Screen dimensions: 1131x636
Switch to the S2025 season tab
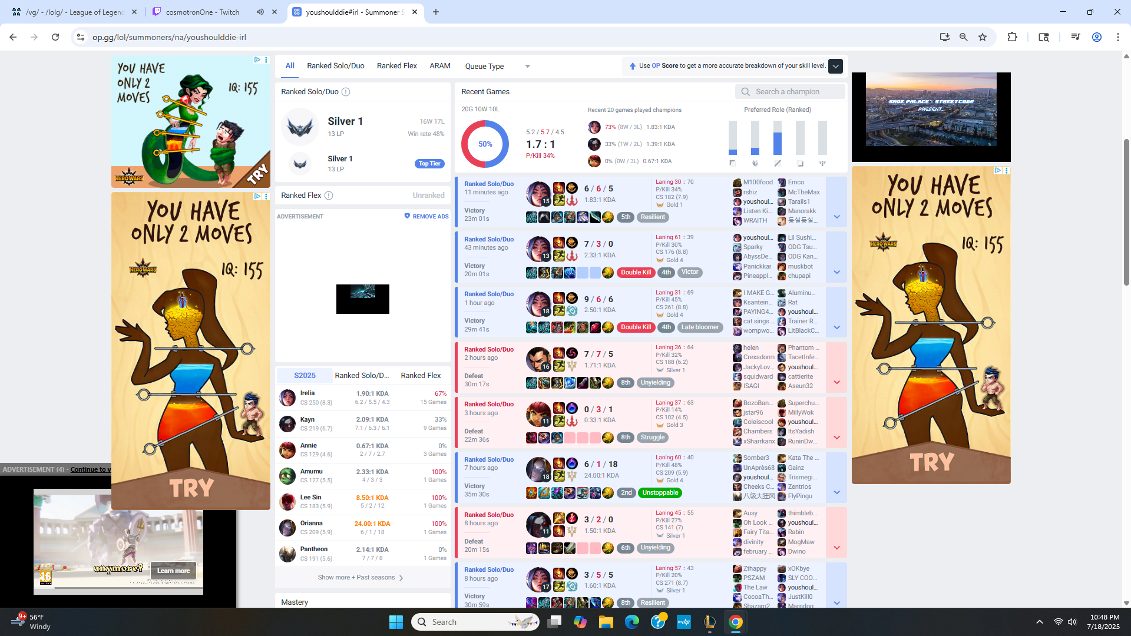tap(305, 376)
